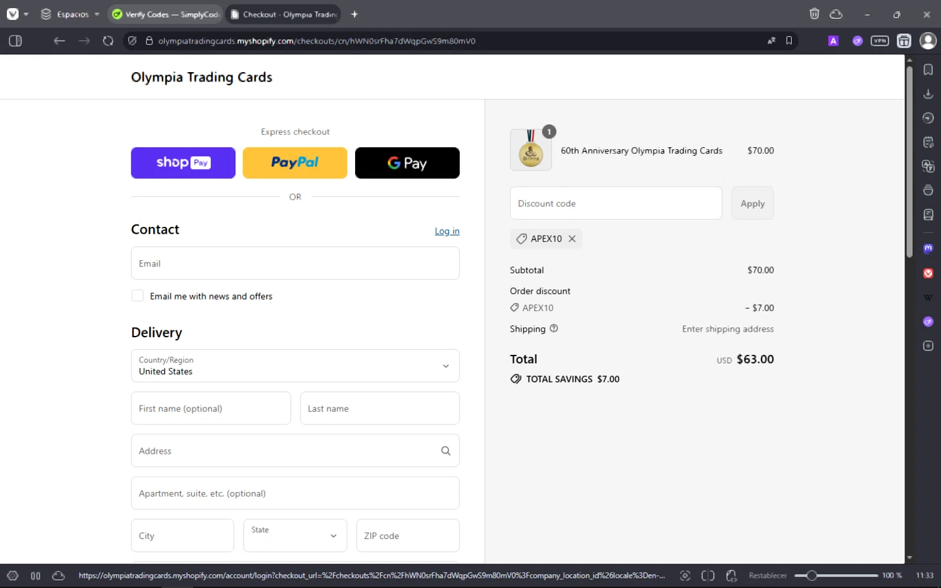Toggle the VPN button
This screenshot has height=588, width=941.
point(880,41)
